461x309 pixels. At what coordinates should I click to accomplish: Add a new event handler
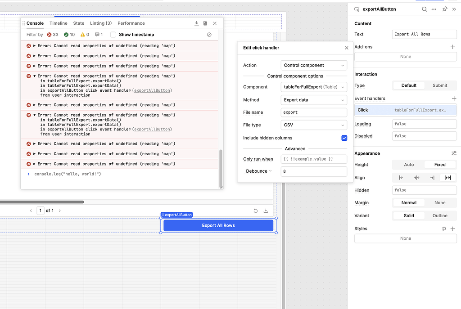pos(454,99)
